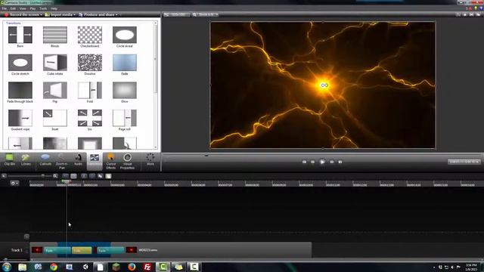Image resolution: width=484 pixels, height=272 pixels.
Task: Select the first teal Fade clip on timeline
Action: (x=57, y=250)
